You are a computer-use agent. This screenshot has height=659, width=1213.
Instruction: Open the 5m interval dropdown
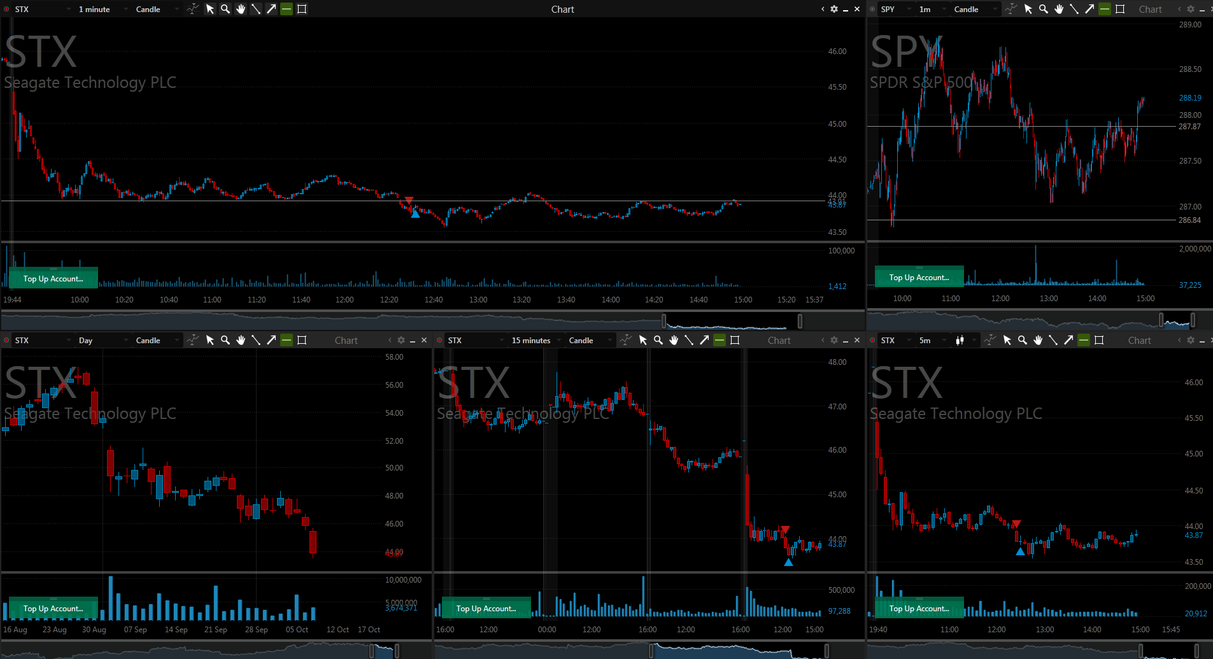pos(932,340)
